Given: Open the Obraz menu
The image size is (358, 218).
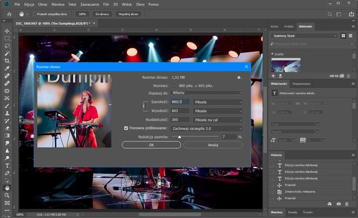Looking at the screenshot, I should point(43,5).
